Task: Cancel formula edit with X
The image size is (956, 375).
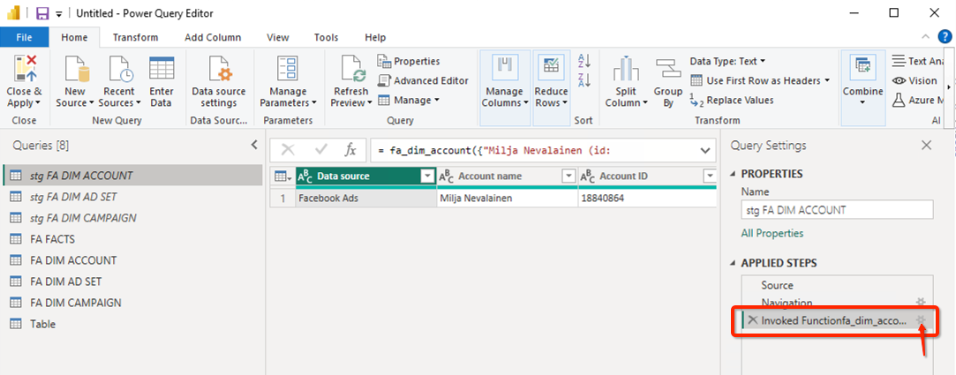Action: (288, 150)
